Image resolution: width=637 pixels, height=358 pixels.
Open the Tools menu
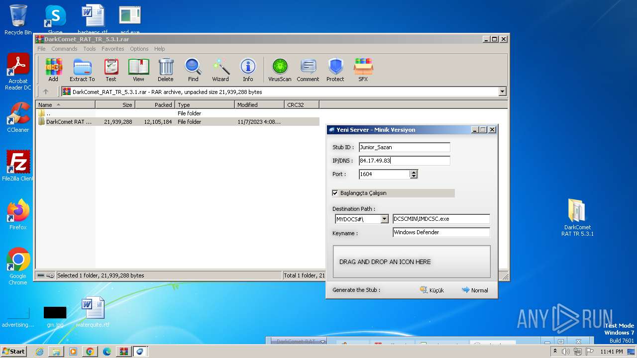click(90, 49)
